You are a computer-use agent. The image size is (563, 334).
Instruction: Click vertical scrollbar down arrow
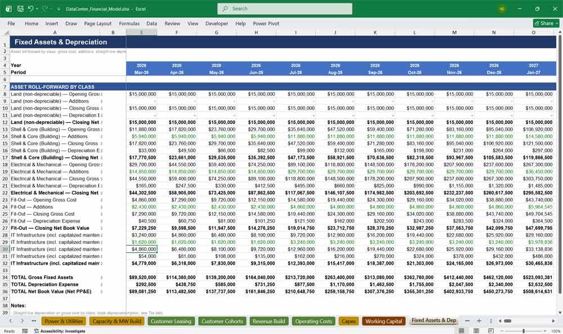[560, 313]
